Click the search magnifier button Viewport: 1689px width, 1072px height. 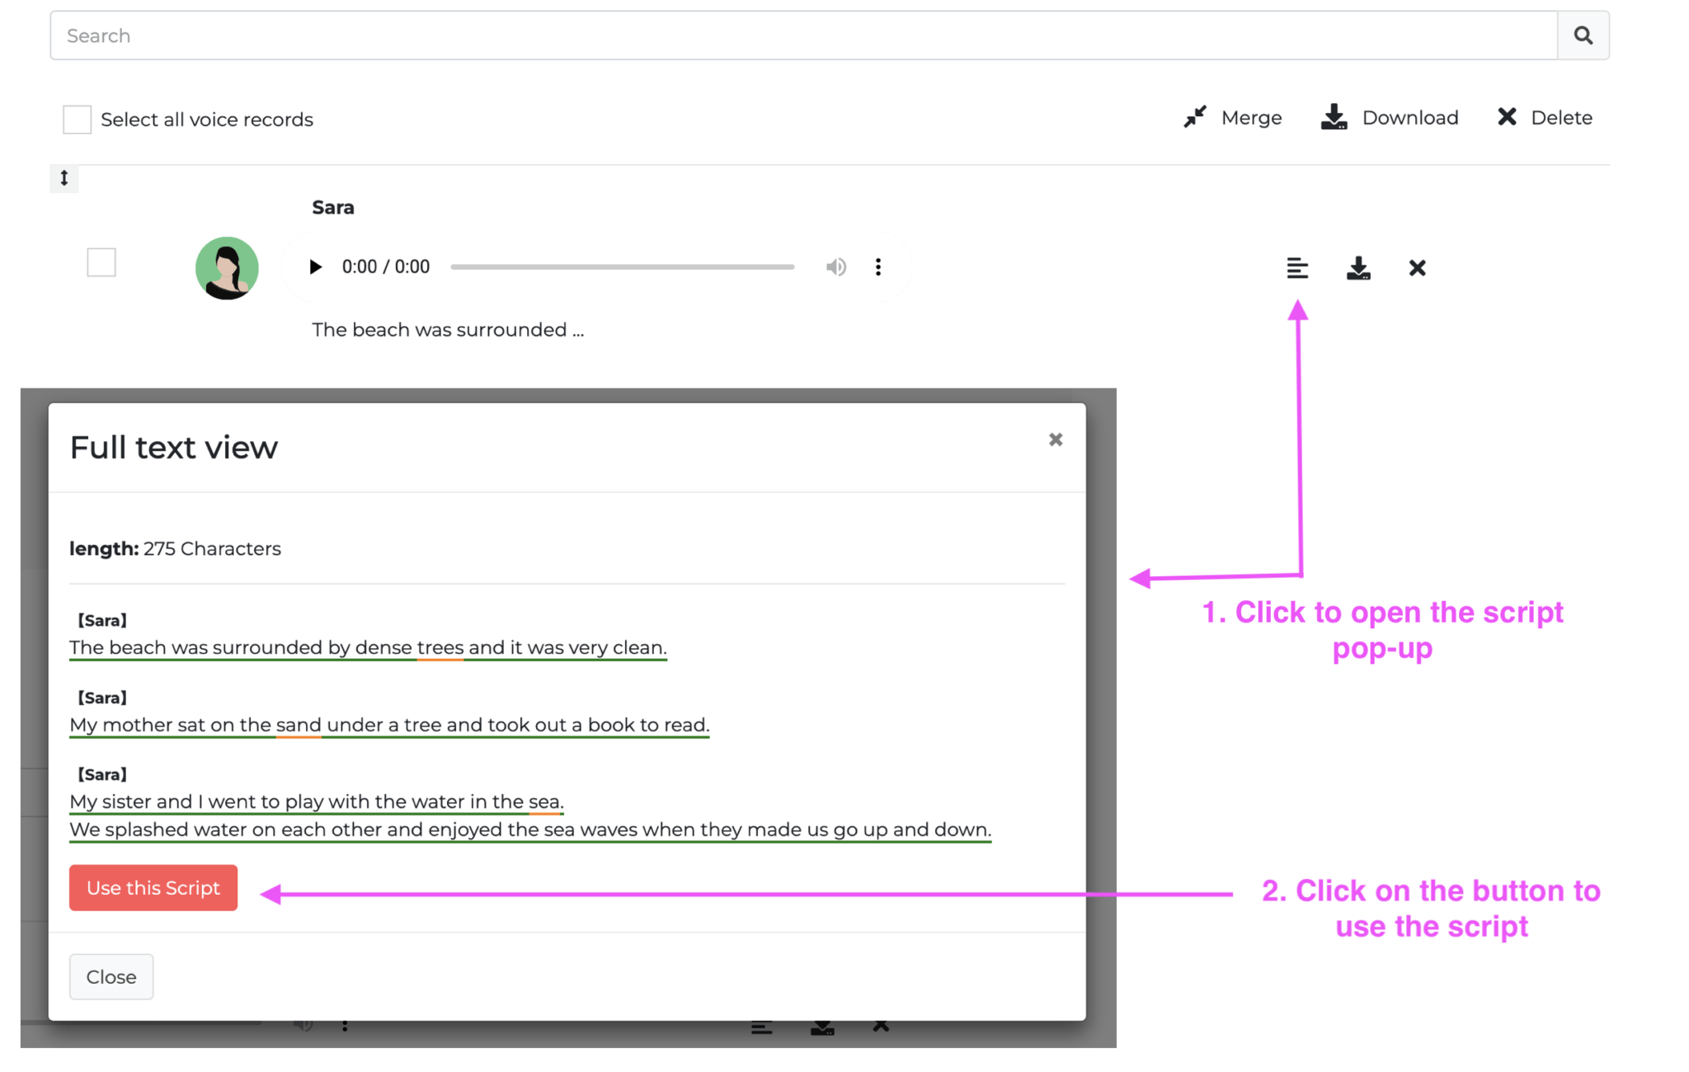click(x=1583, y=35)
